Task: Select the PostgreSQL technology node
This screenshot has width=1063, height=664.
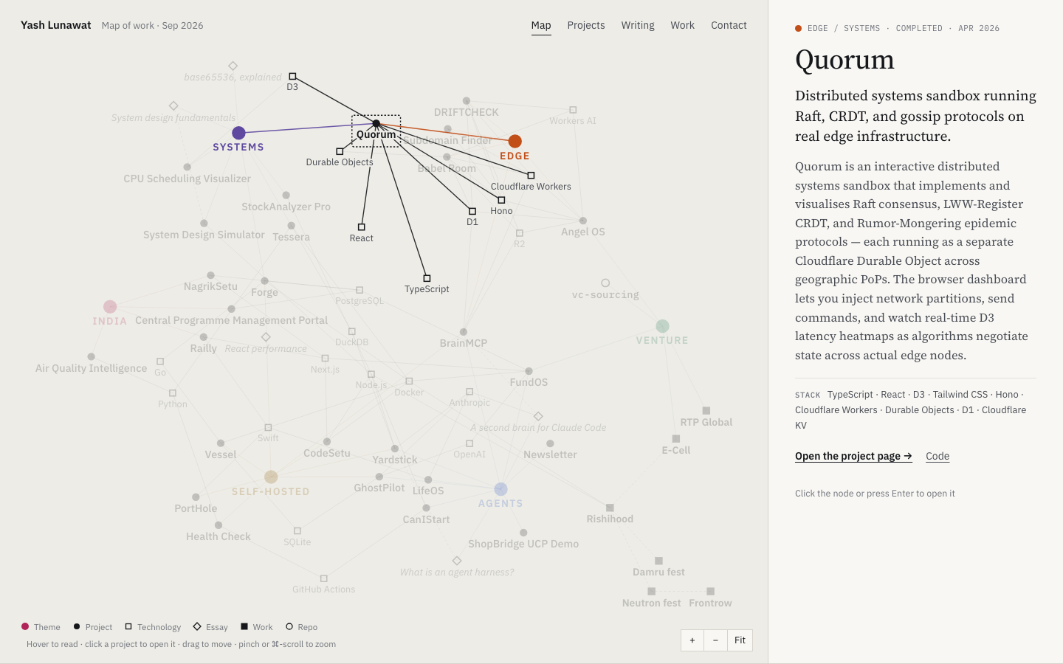Action: click(x=360, y=290)
